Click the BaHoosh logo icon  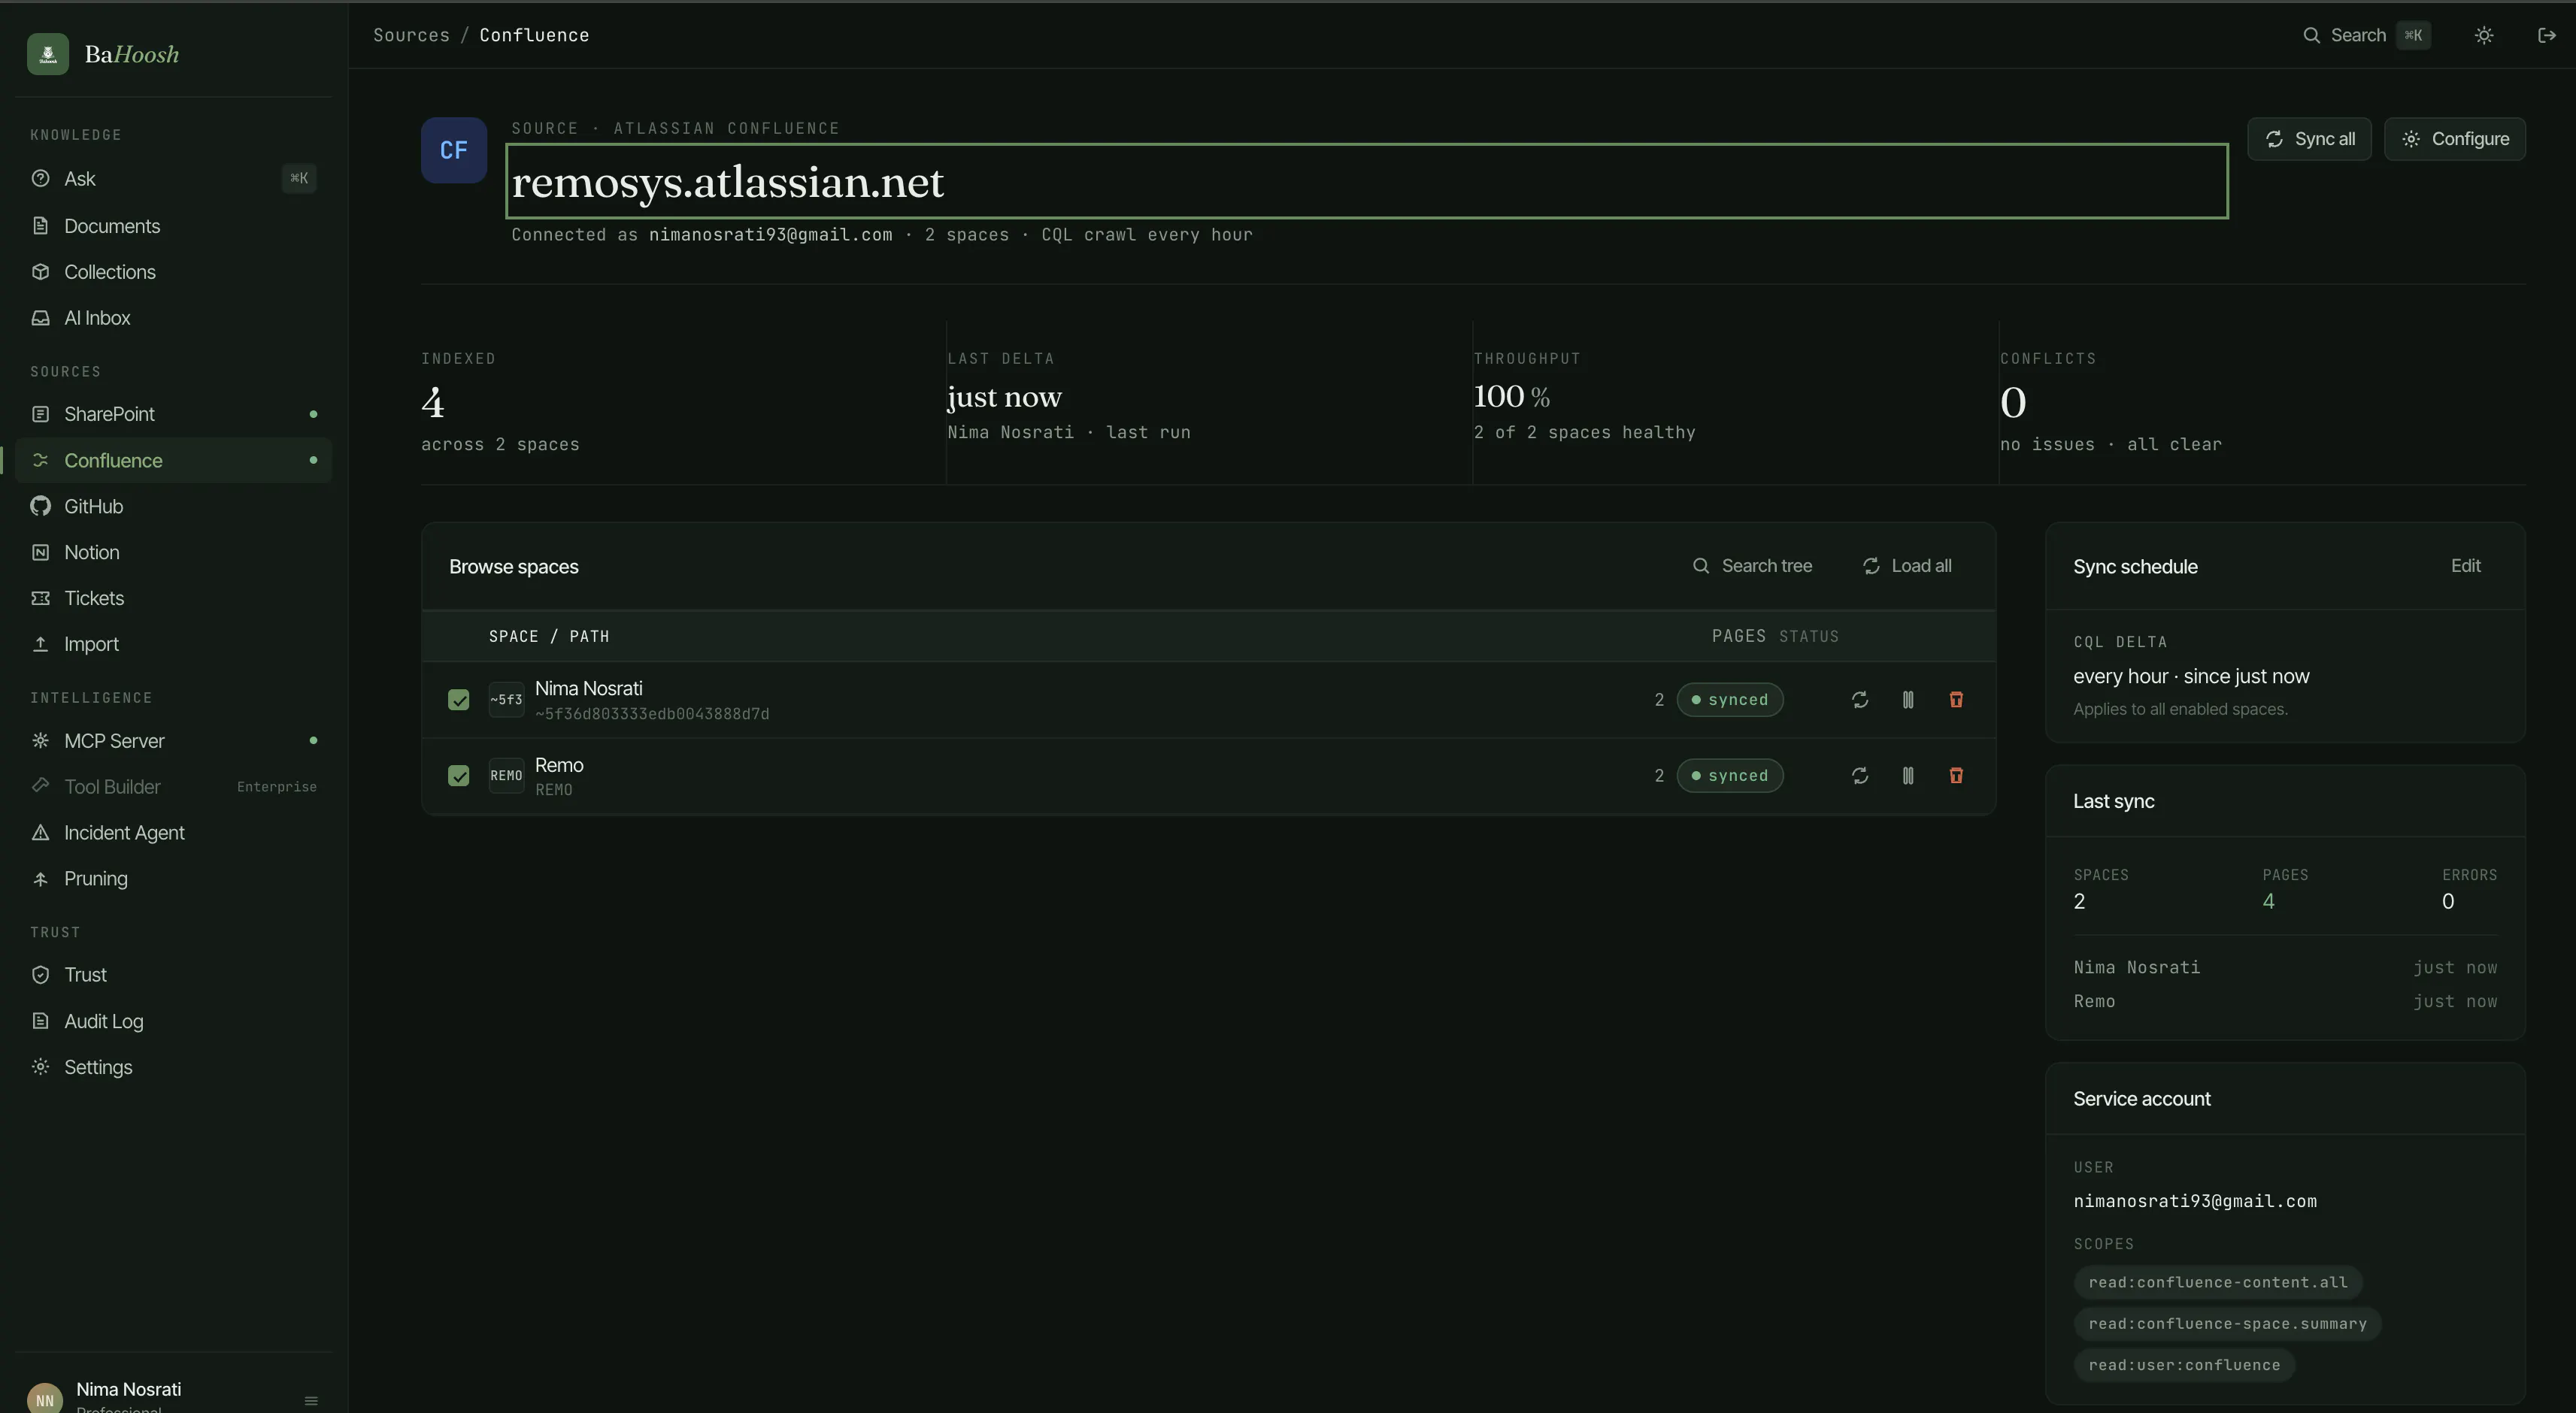48,54
